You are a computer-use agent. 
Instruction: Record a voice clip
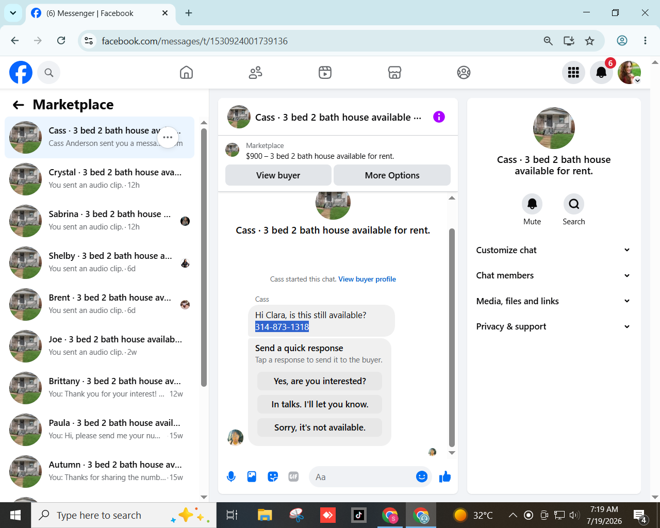[x=231, y=477]
